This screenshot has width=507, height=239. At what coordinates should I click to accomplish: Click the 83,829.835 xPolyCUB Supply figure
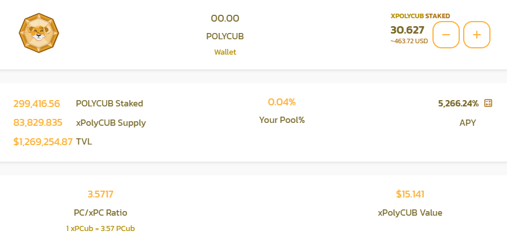[38, 123]
